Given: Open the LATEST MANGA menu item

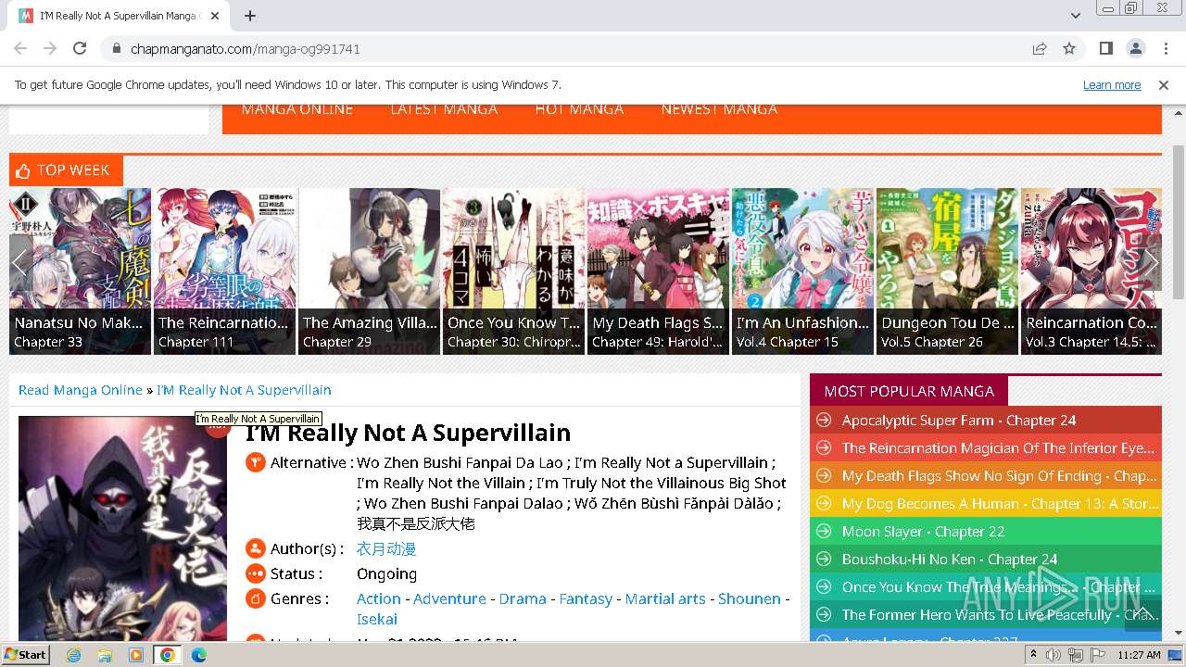Looking at the screenshot, I should point(444,109).
